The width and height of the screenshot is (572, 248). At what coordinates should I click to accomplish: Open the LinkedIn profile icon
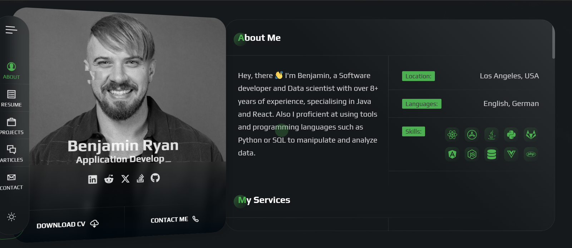93,179
